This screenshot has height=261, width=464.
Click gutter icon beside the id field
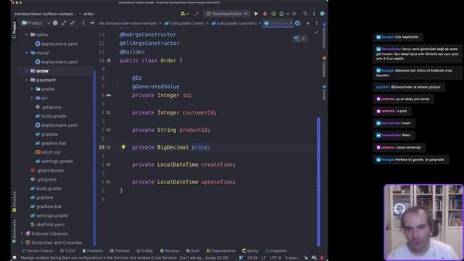(109, 95)
